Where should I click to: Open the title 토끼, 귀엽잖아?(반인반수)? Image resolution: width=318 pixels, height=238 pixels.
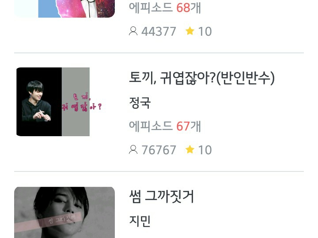[202, 78]
